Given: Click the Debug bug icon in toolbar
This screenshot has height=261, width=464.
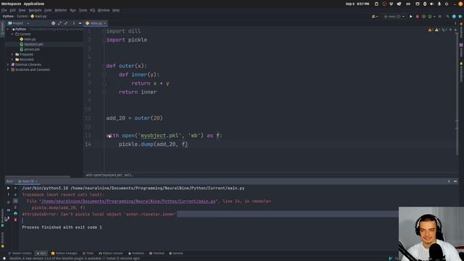Looking at the screenshot, I should (418, 17).
